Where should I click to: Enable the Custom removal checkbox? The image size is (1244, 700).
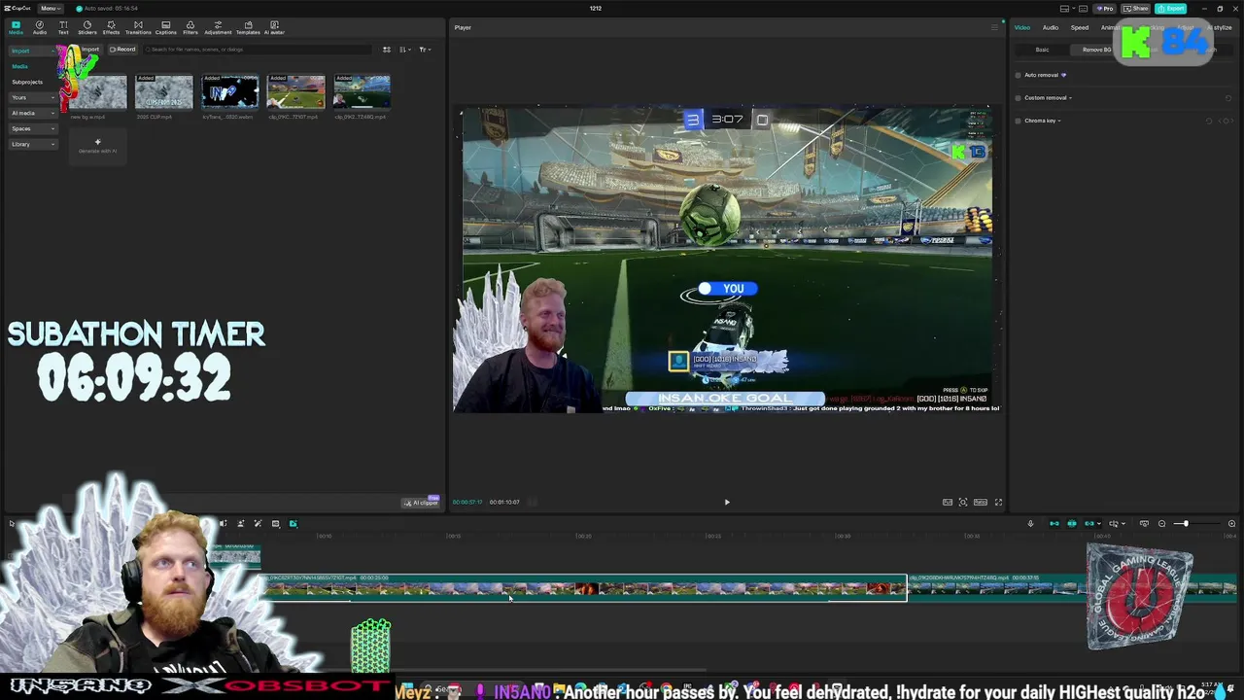[x=1019, y=97]
